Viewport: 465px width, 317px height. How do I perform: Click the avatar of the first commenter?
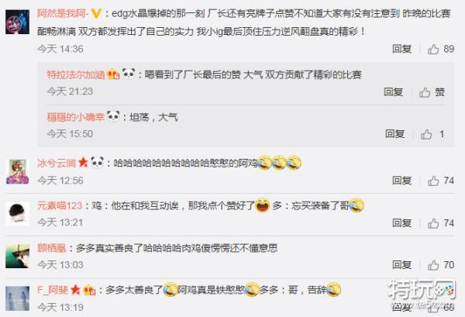17,22
